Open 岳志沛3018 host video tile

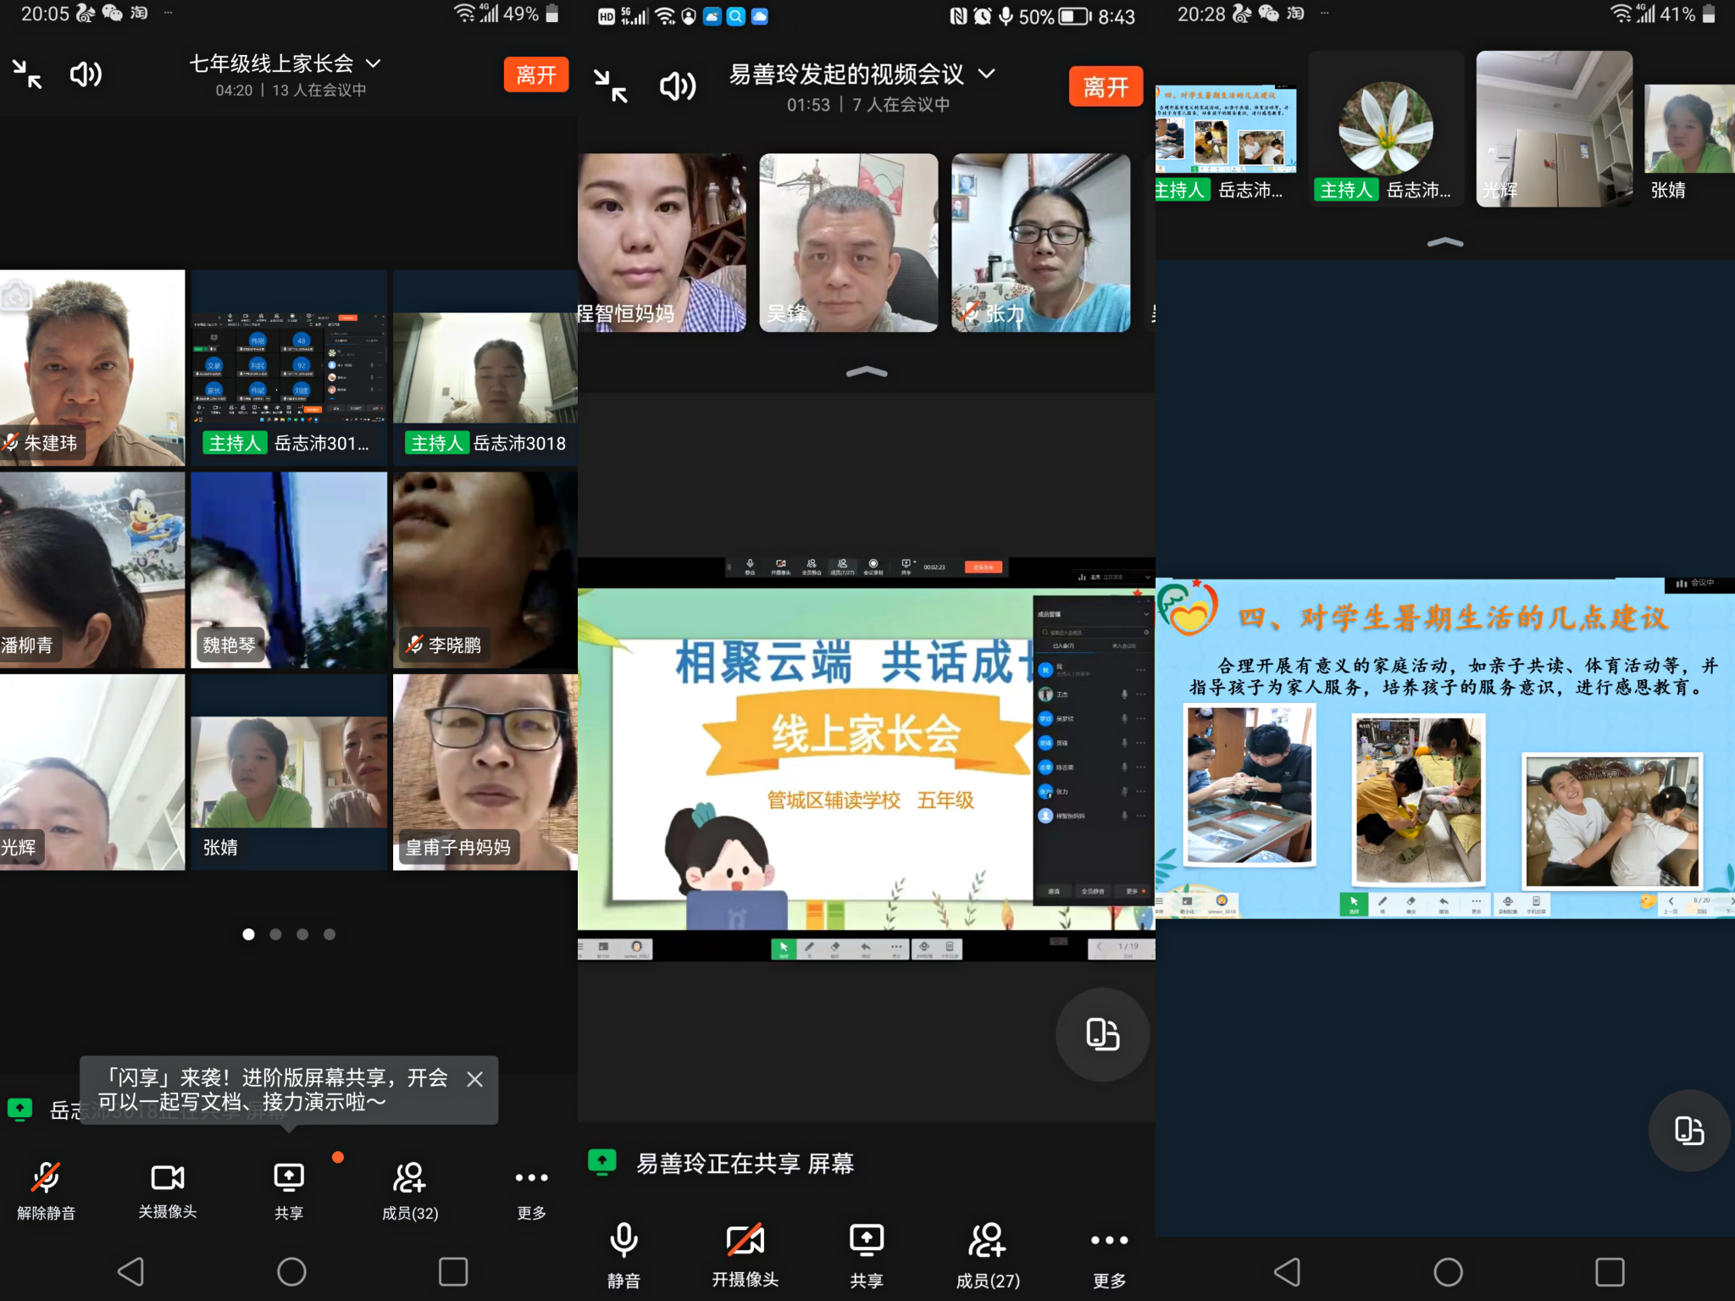click(485, 368)
